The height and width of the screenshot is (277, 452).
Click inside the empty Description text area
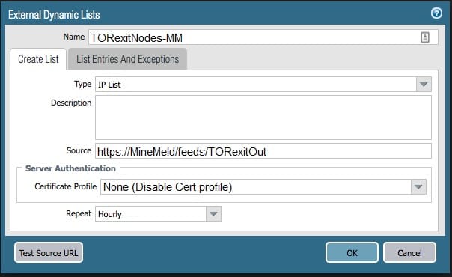coord(263,118)
